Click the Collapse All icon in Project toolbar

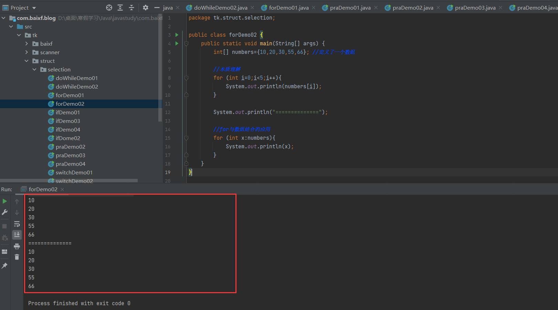(131, 8)
